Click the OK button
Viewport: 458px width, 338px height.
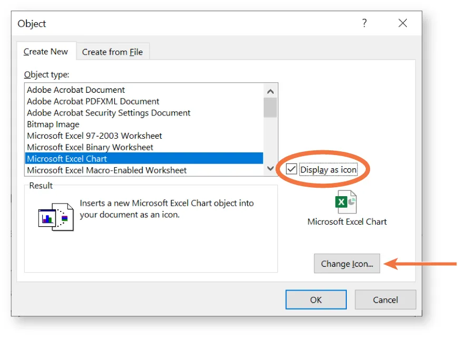coord(315,300)
